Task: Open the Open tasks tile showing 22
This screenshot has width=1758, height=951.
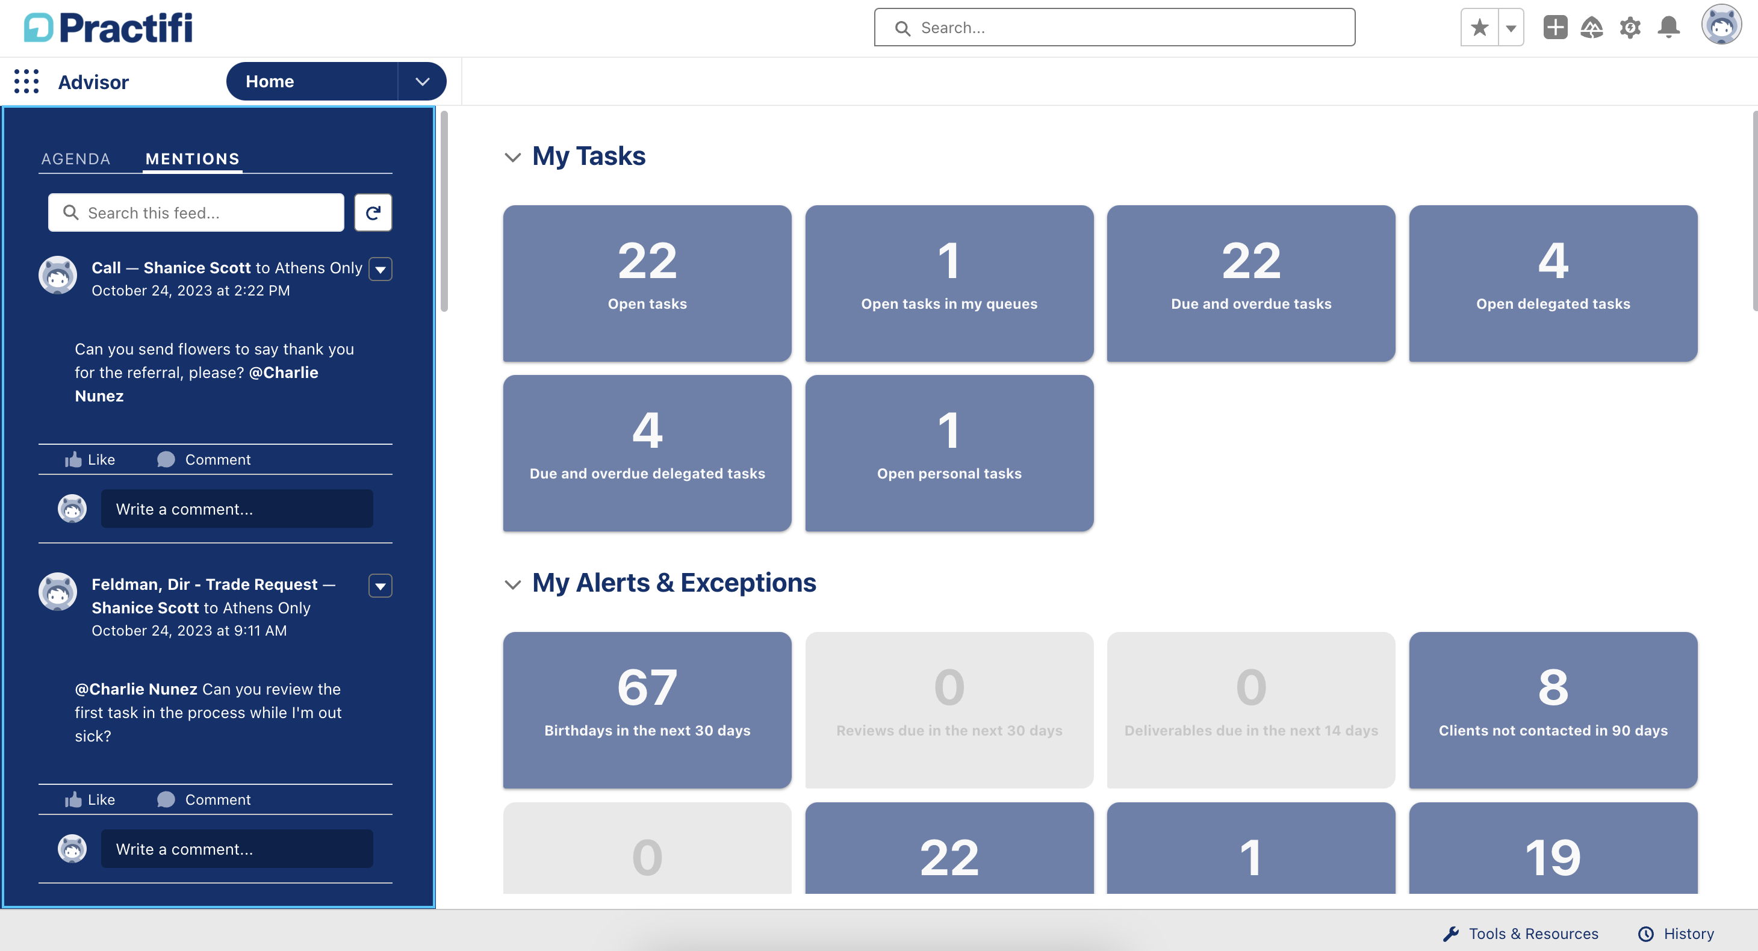Action: (x=646, y=284)
